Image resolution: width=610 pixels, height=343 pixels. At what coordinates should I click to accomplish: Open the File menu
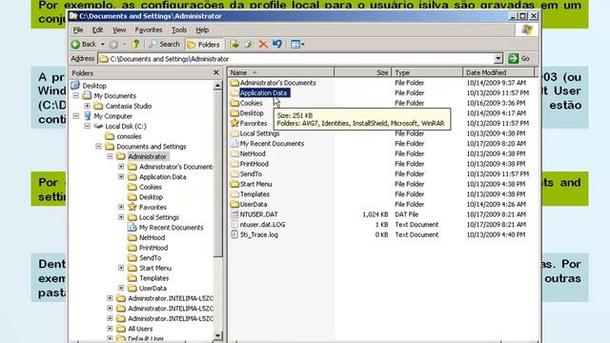[x=78, y=30]
